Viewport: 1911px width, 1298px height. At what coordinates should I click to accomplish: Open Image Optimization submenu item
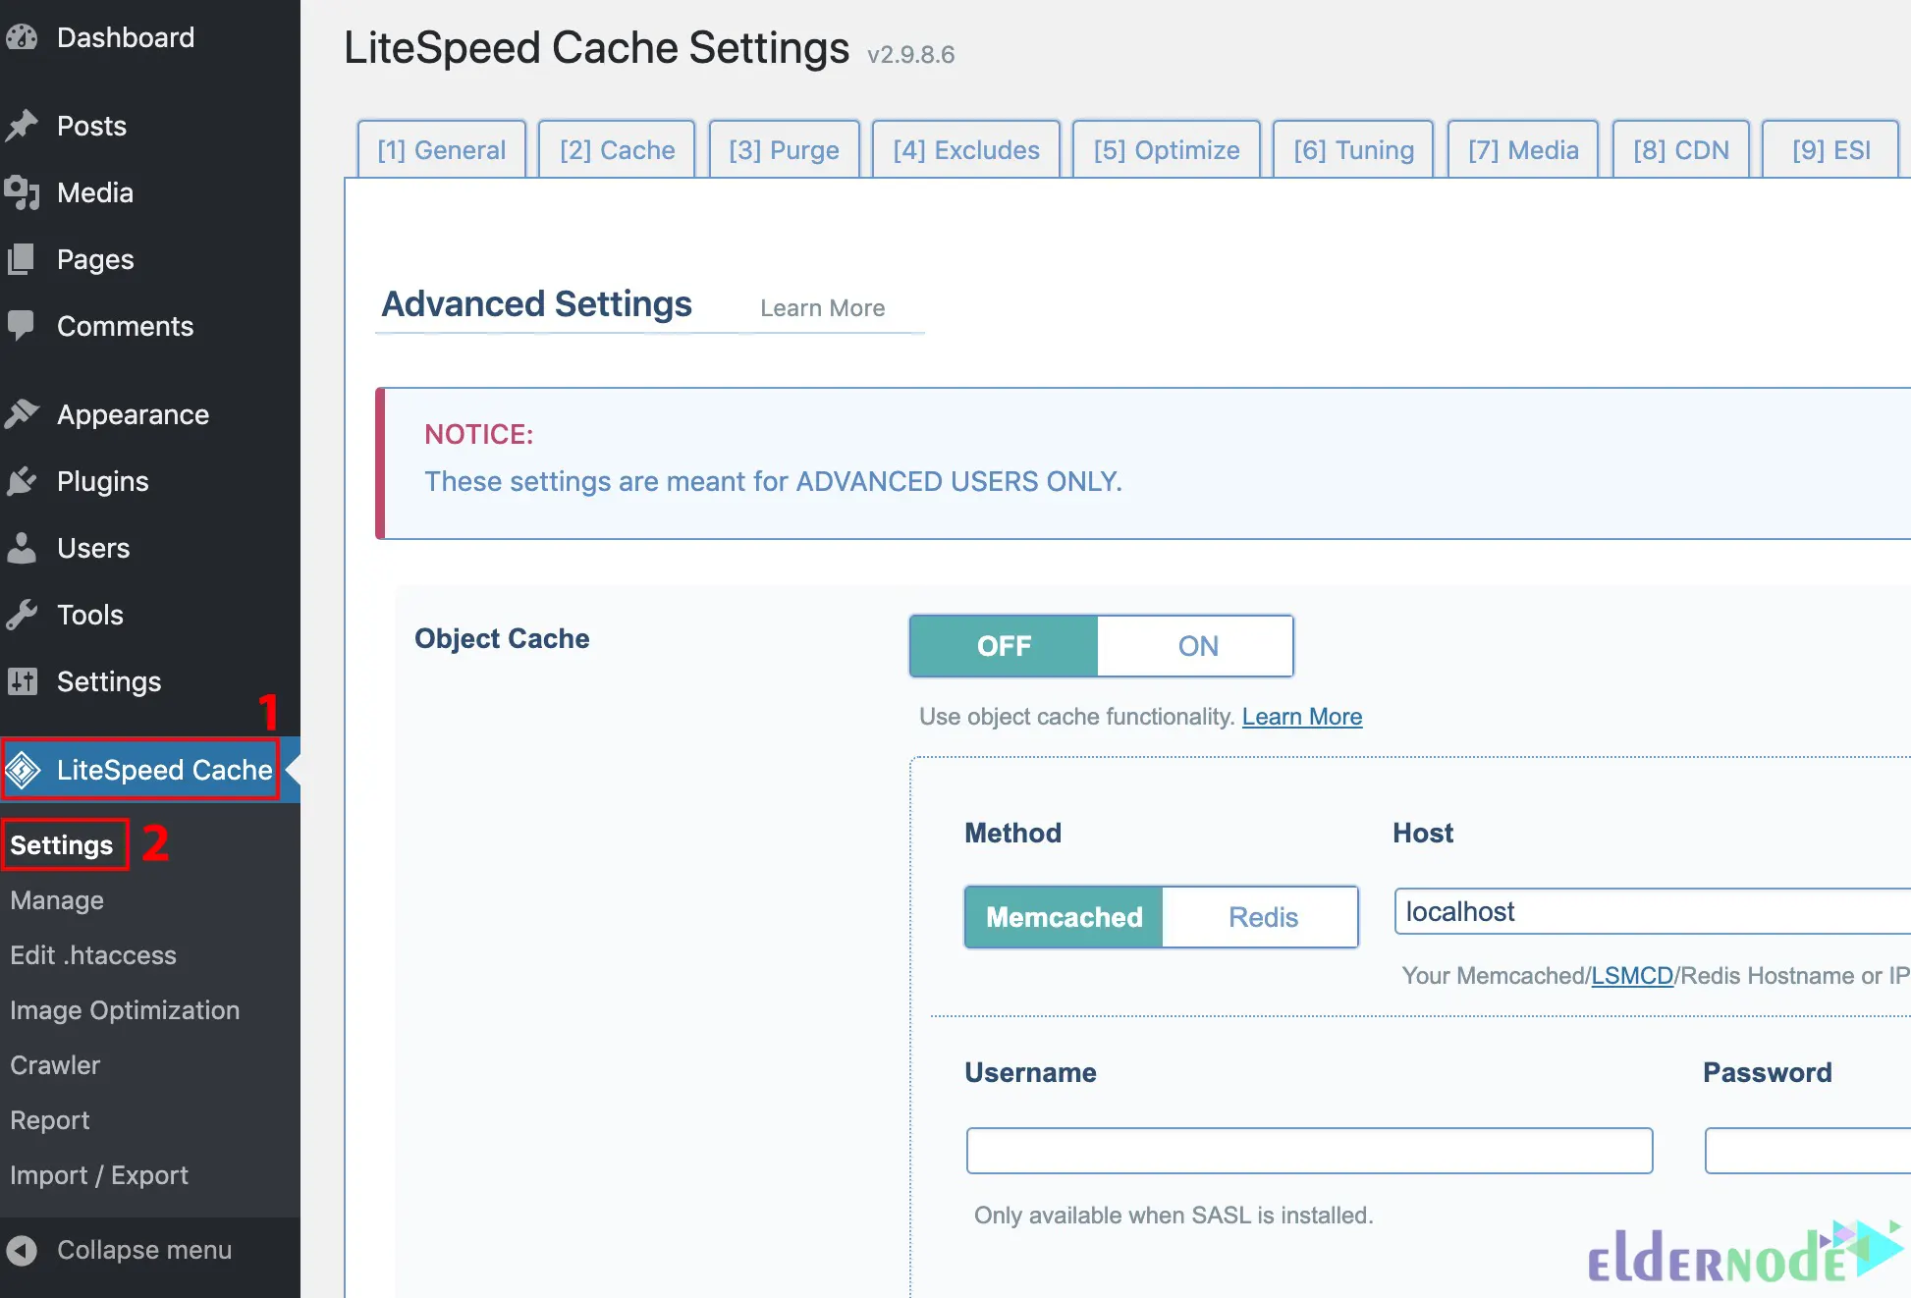(x=125, y=1010)
